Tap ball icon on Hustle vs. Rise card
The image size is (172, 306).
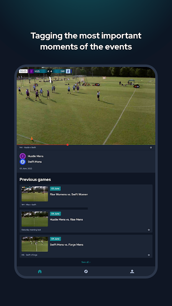(149, 230)
